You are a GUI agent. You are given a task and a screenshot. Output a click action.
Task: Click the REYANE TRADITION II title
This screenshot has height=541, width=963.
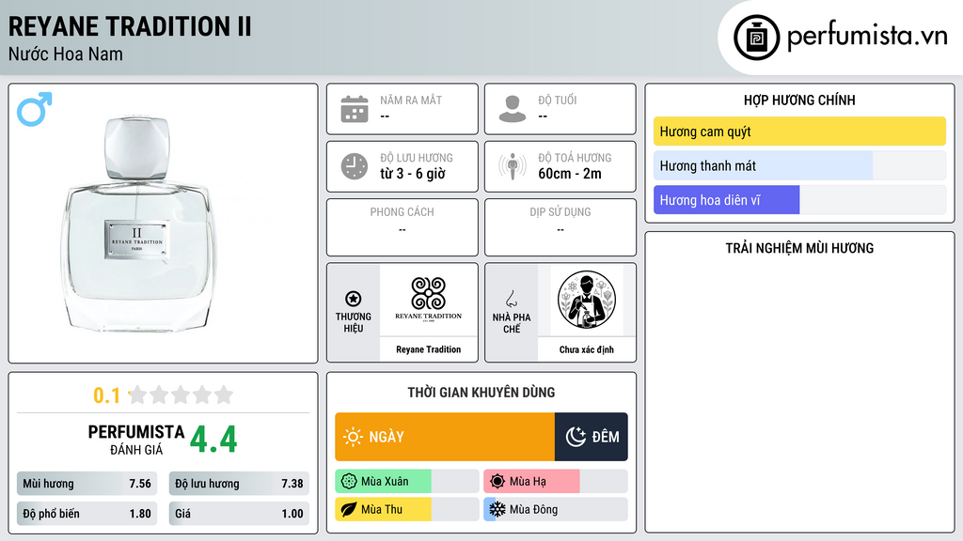(130, 26)
